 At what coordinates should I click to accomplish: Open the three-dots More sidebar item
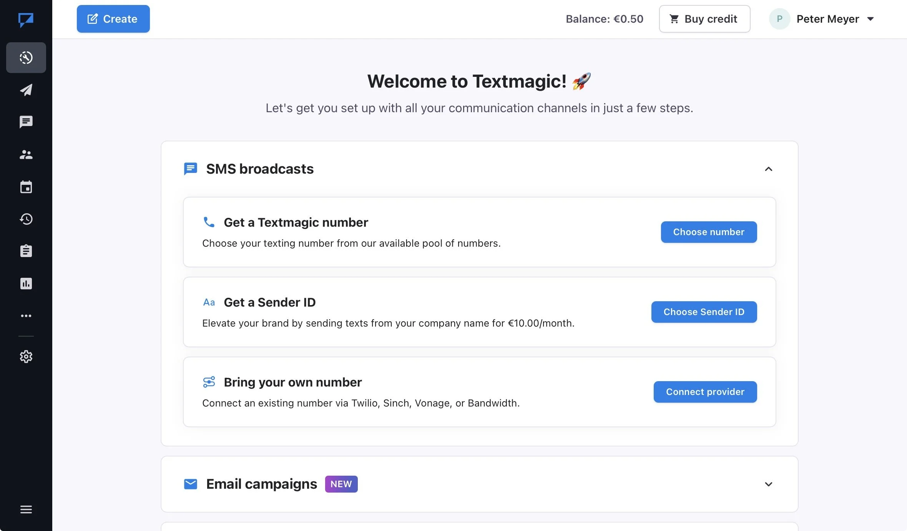point(26,316)
